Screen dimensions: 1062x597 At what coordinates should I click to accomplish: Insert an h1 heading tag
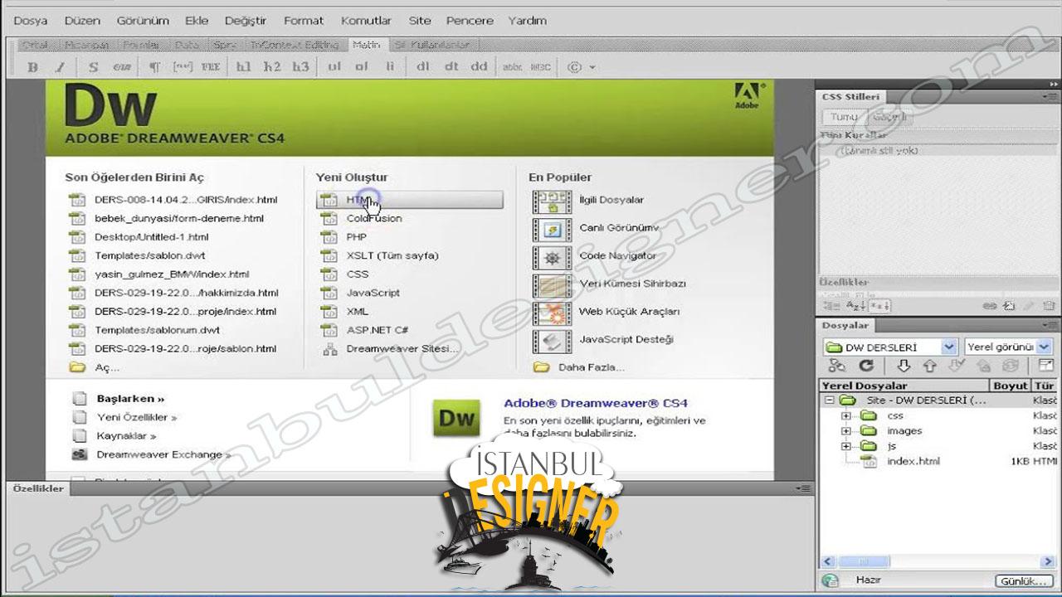[x=243, y=67]
